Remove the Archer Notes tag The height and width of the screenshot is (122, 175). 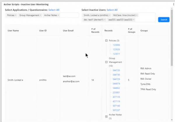[x=58, y=15]
